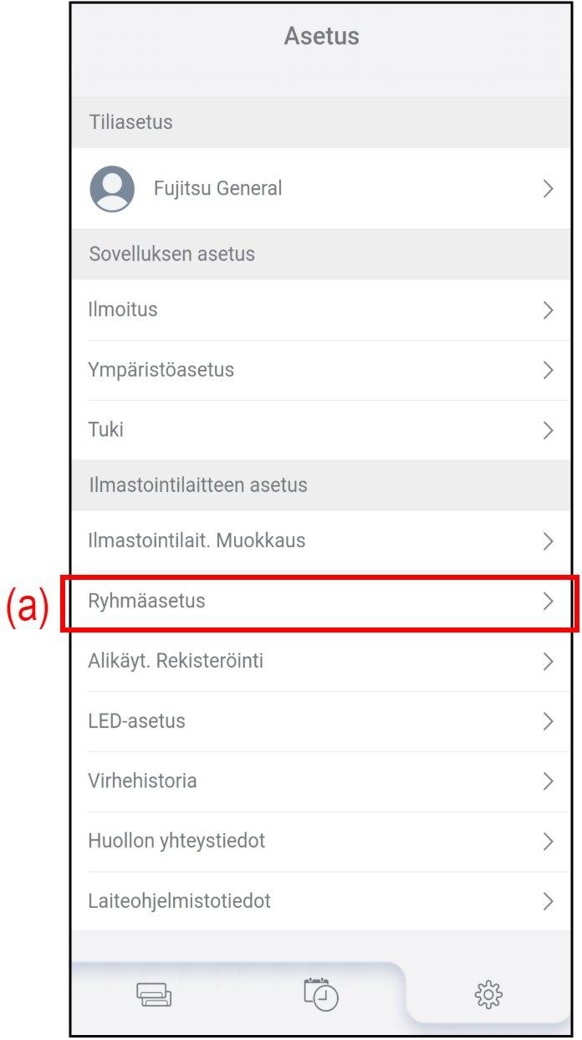Open the air conditioner devices tab icon

[154, 995]
